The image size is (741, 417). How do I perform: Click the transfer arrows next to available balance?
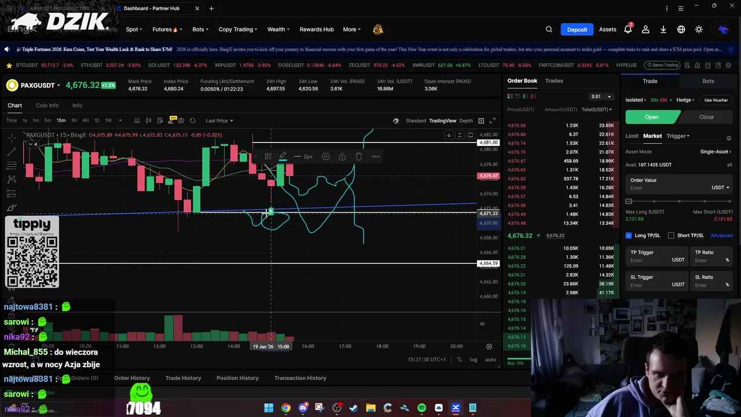pos(729,165)
